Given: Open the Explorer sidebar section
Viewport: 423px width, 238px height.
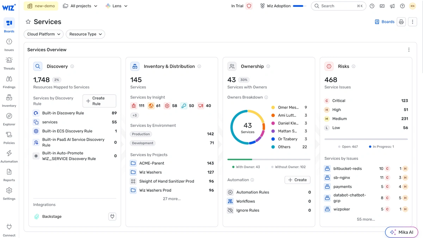Looking at the screenshot, I should pyautogui.click(x=9, y=119).
